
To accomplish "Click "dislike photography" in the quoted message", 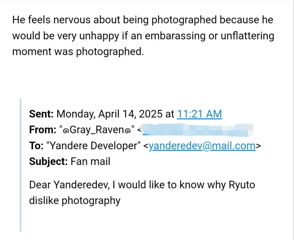I will (75, 201).
